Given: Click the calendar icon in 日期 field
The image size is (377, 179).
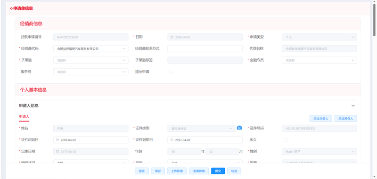Looking at the screenshot, I should [x=172, y=37].
